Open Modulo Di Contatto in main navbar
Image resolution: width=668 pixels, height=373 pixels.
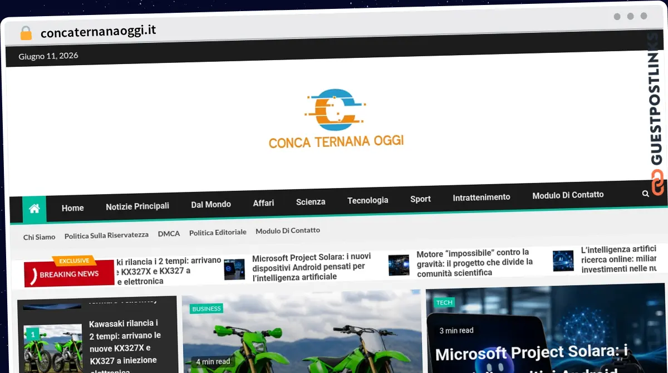point(568,195)
